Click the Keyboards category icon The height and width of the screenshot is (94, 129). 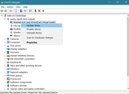point(8,62)
